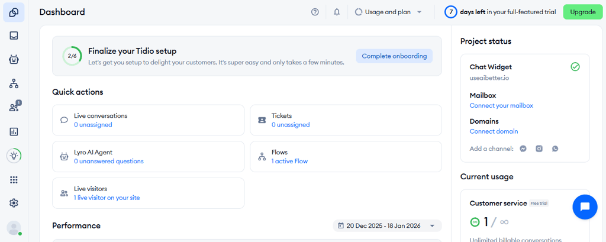Add the Instagram channel icon
The width and height of the screenshot is (606, 242).
tap(539, 149)
